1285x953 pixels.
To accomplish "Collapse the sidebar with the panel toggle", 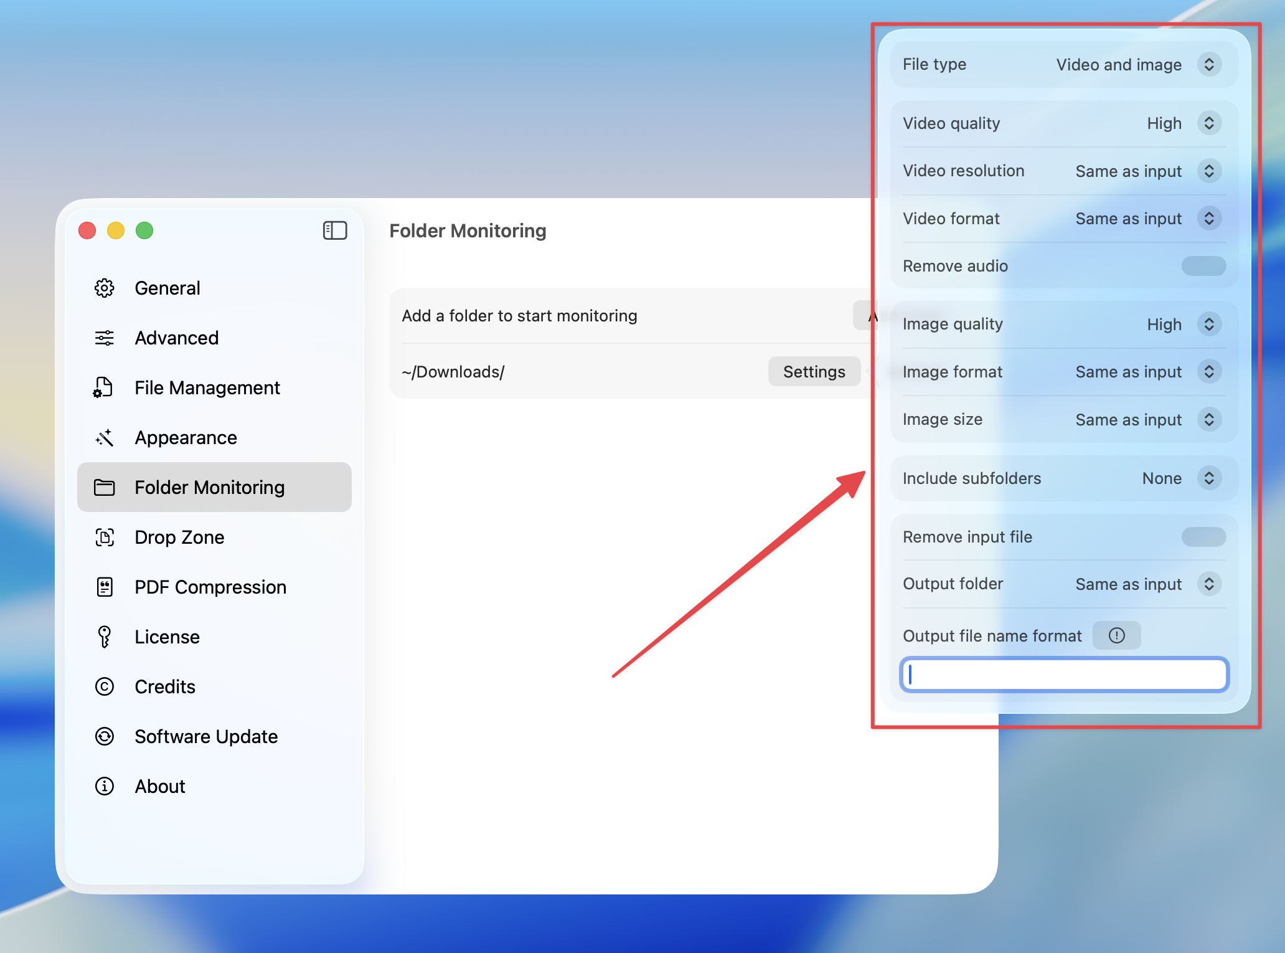I will (x=334, y=230).
